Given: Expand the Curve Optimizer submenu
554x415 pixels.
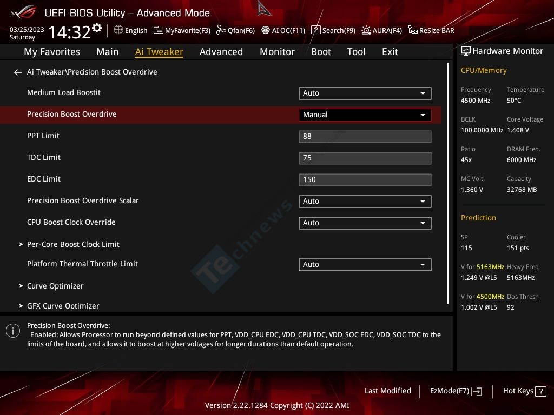Looking at the screenshot, I should coord(55,286).
